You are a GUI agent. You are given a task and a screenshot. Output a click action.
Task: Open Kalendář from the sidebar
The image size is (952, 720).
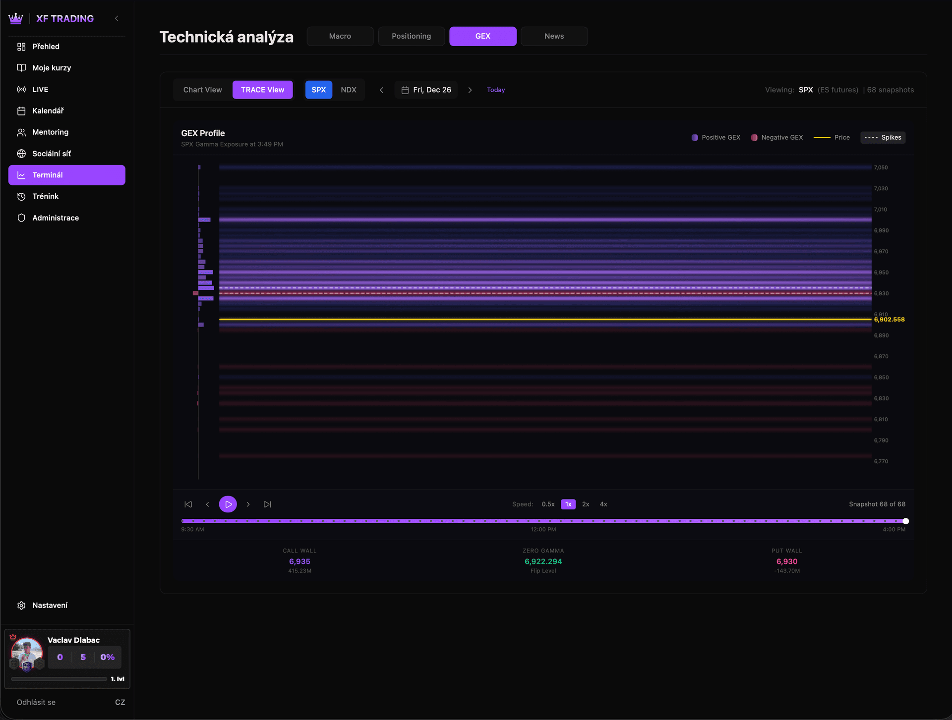(48, 111)
